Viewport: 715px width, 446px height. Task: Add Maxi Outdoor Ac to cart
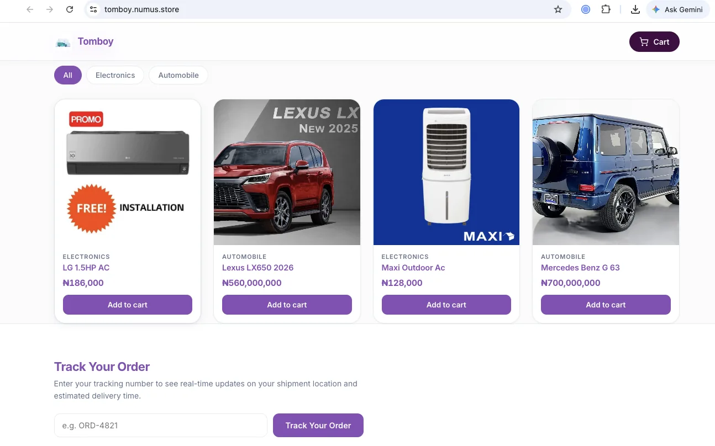pos(446,305)
